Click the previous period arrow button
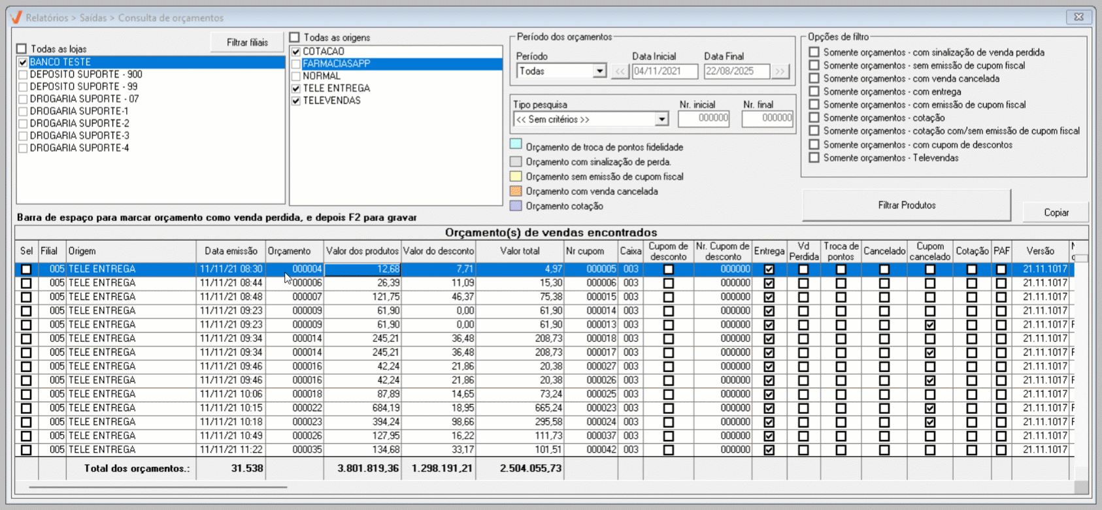1102x510 pixels. pos(620,71)
